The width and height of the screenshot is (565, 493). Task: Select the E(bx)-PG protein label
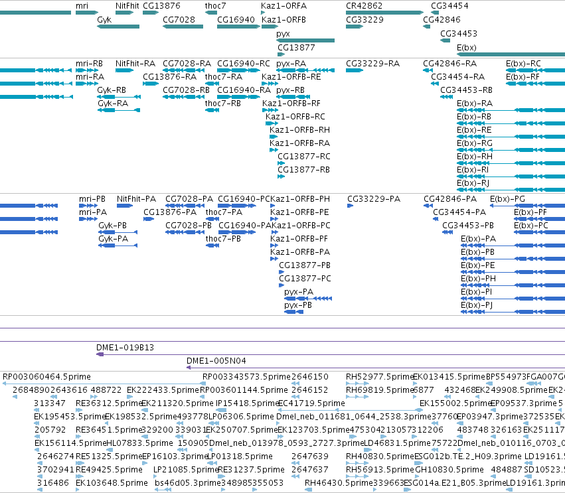click(508, 199)
